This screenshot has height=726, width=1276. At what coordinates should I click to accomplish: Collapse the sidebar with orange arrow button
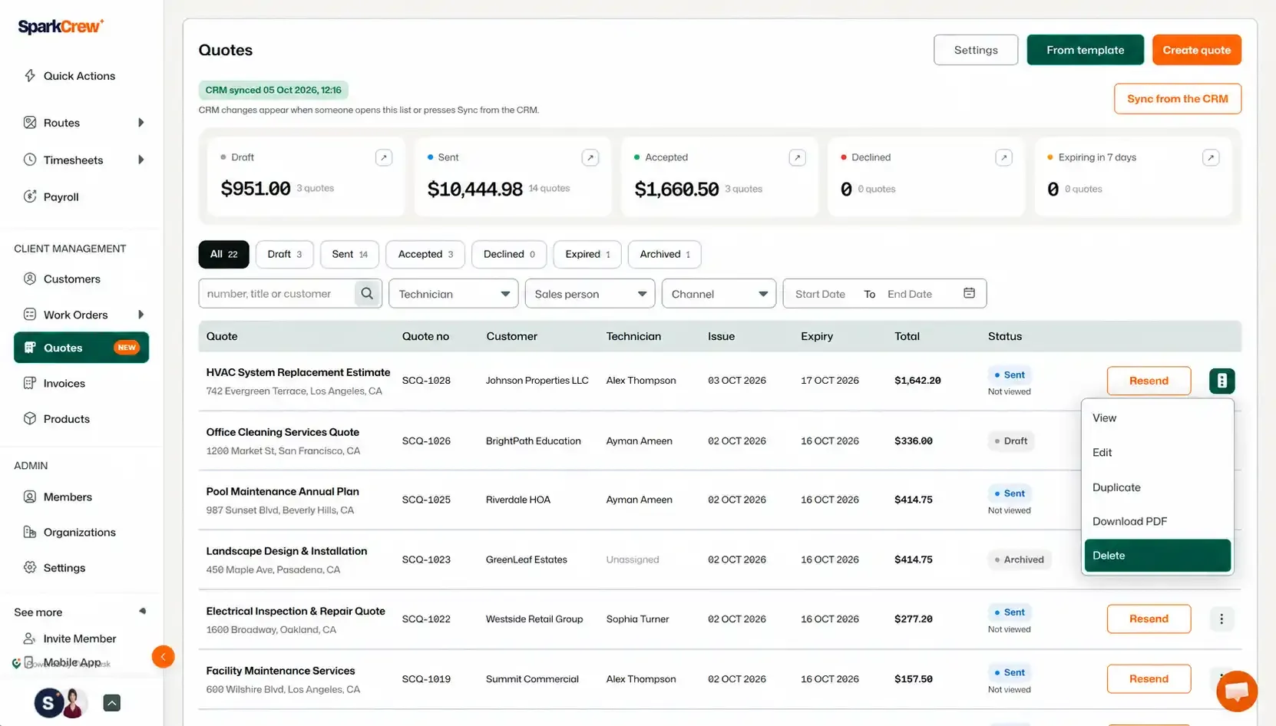(x=163, y=657)
